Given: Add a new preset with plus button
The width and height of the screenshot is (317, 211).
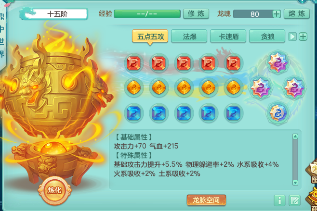Looking at the screenshot, I should click(x=303, y=37).
